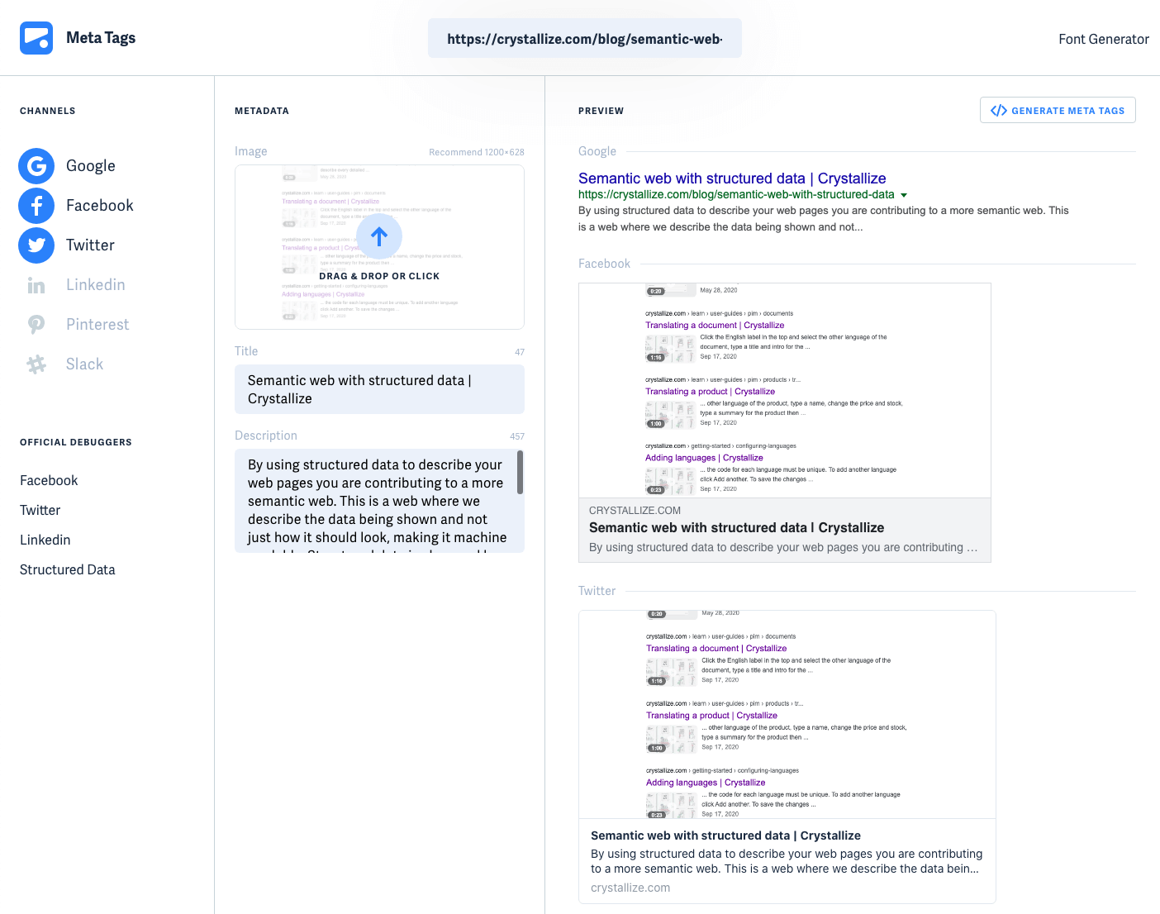Screen dimensions: 1160x914
Task: Open the Font Generator link
Action: coord(1104,39)
